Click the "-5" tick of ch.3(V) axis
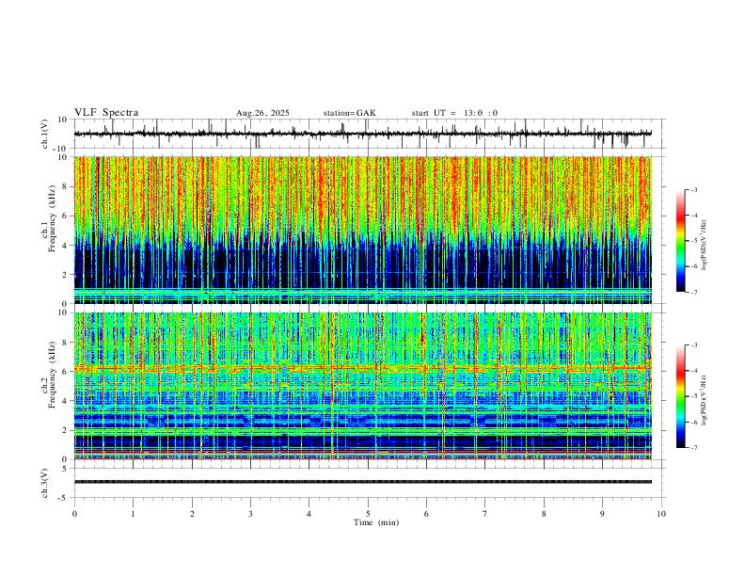This screenshot has width=745, height=576. coord(64,498)
